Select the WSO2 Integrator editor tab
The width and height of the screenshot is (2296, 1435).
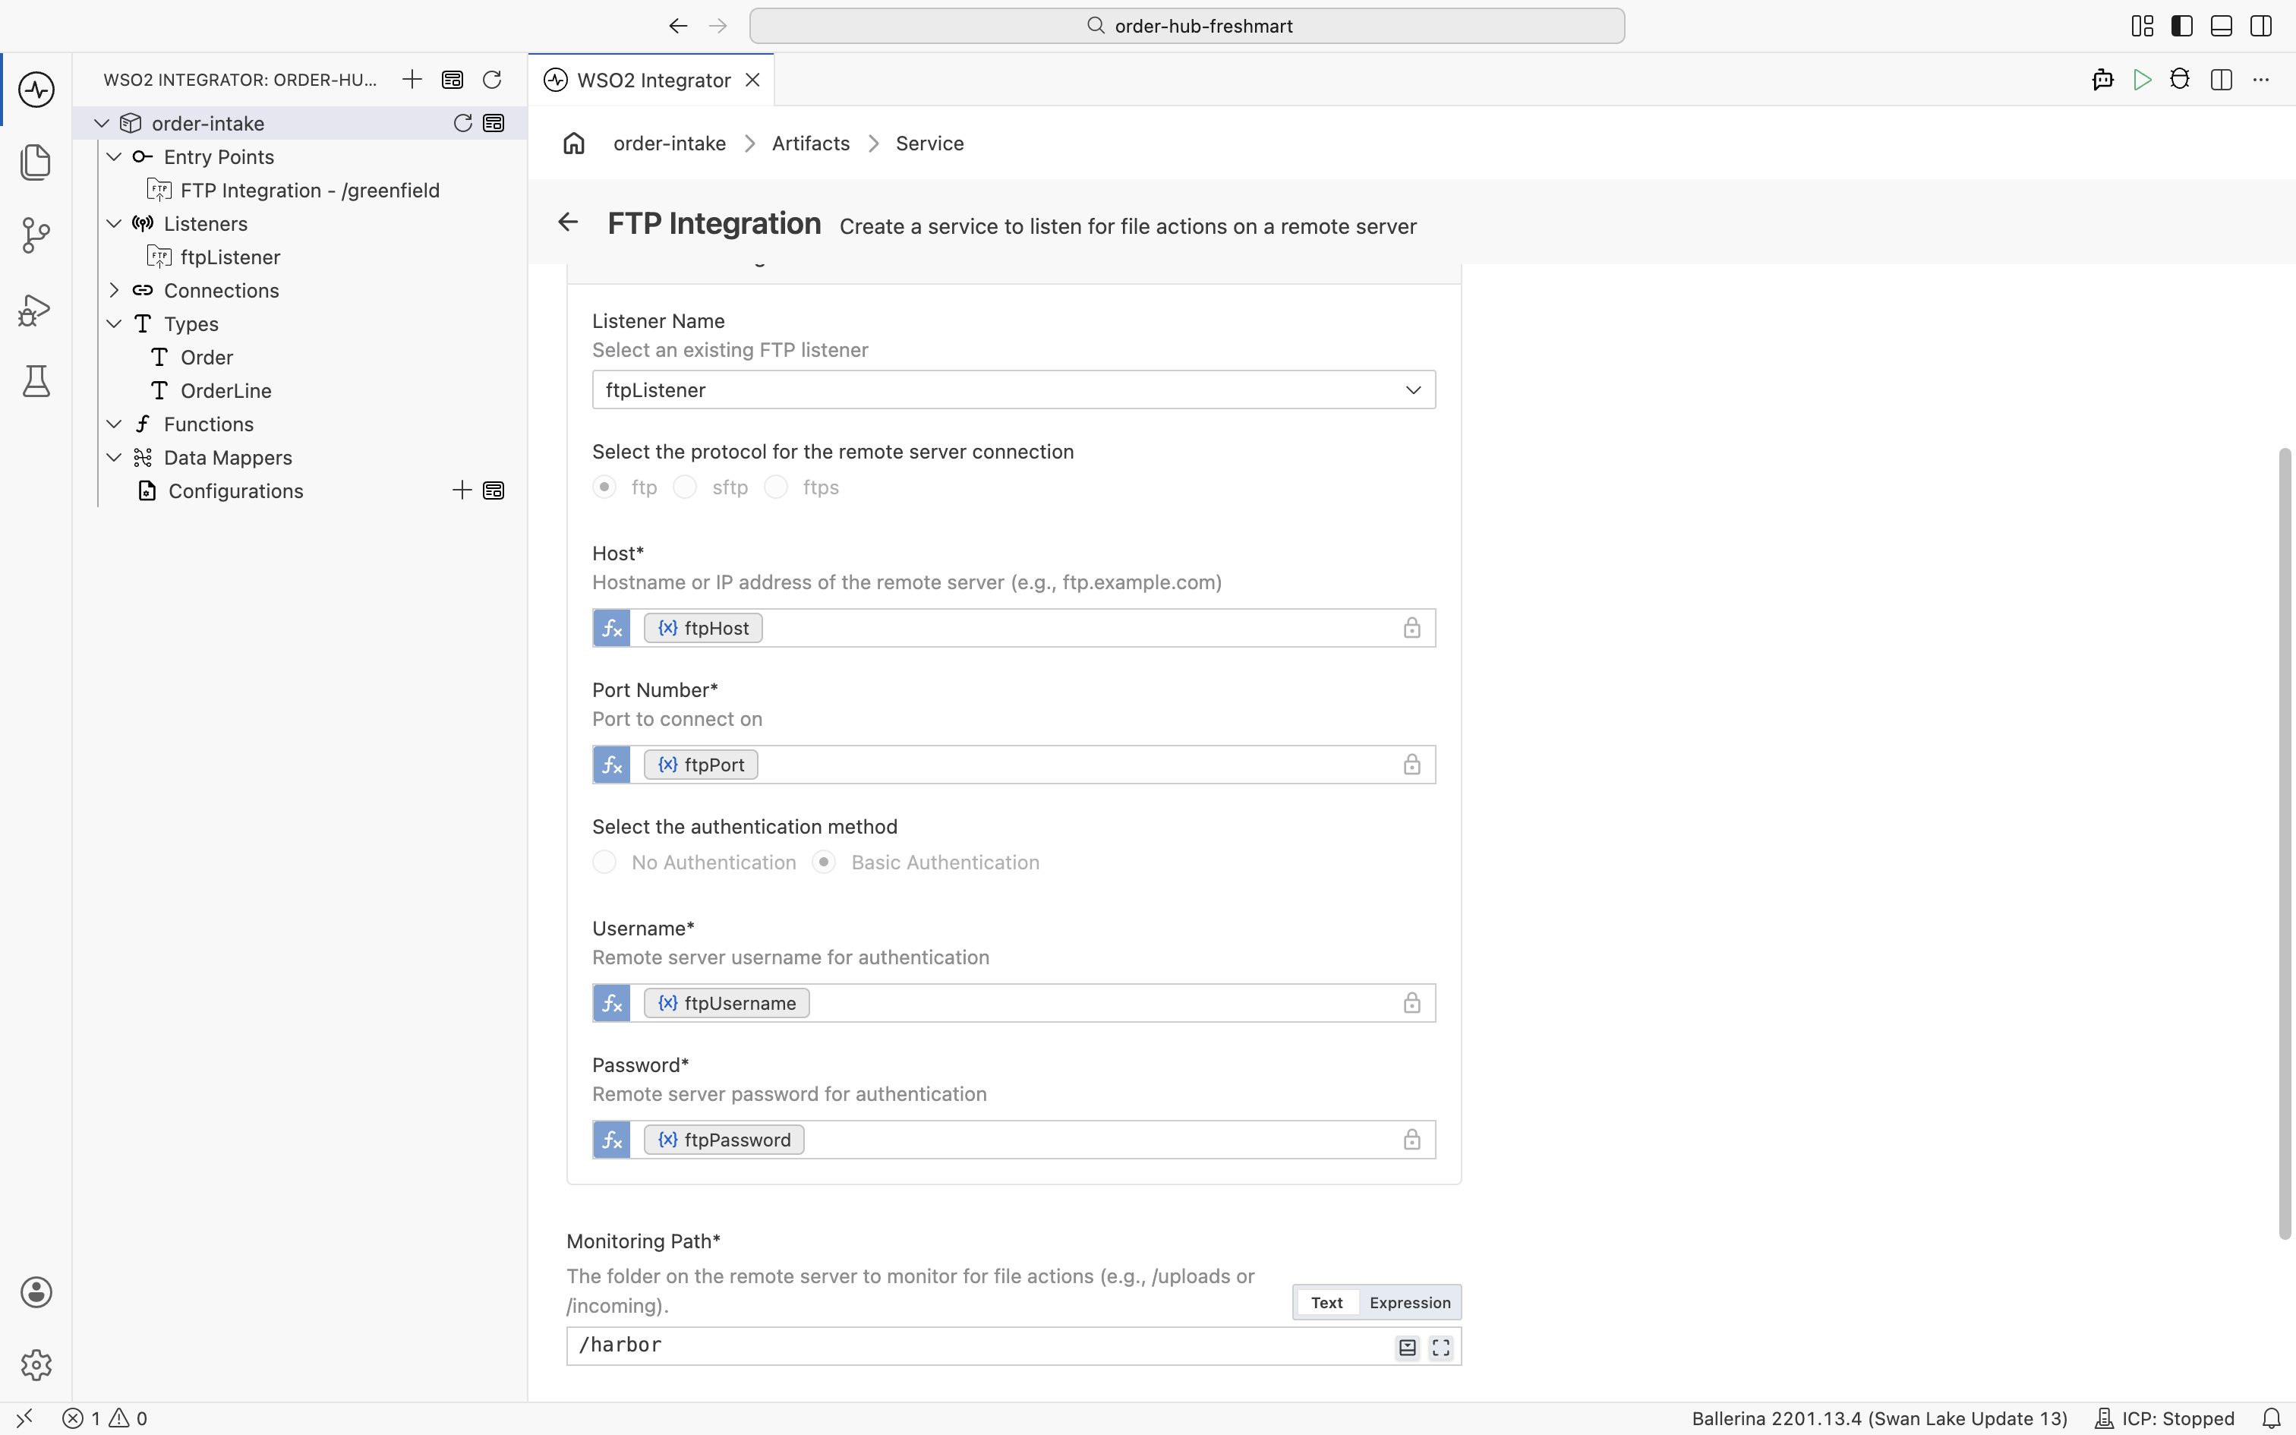click(x=651, y=80)
